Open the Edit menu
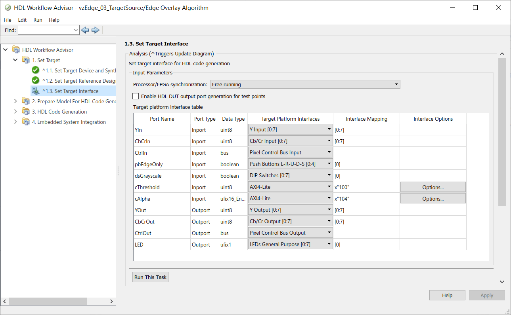Screen dimensions: 511x315 22,20
